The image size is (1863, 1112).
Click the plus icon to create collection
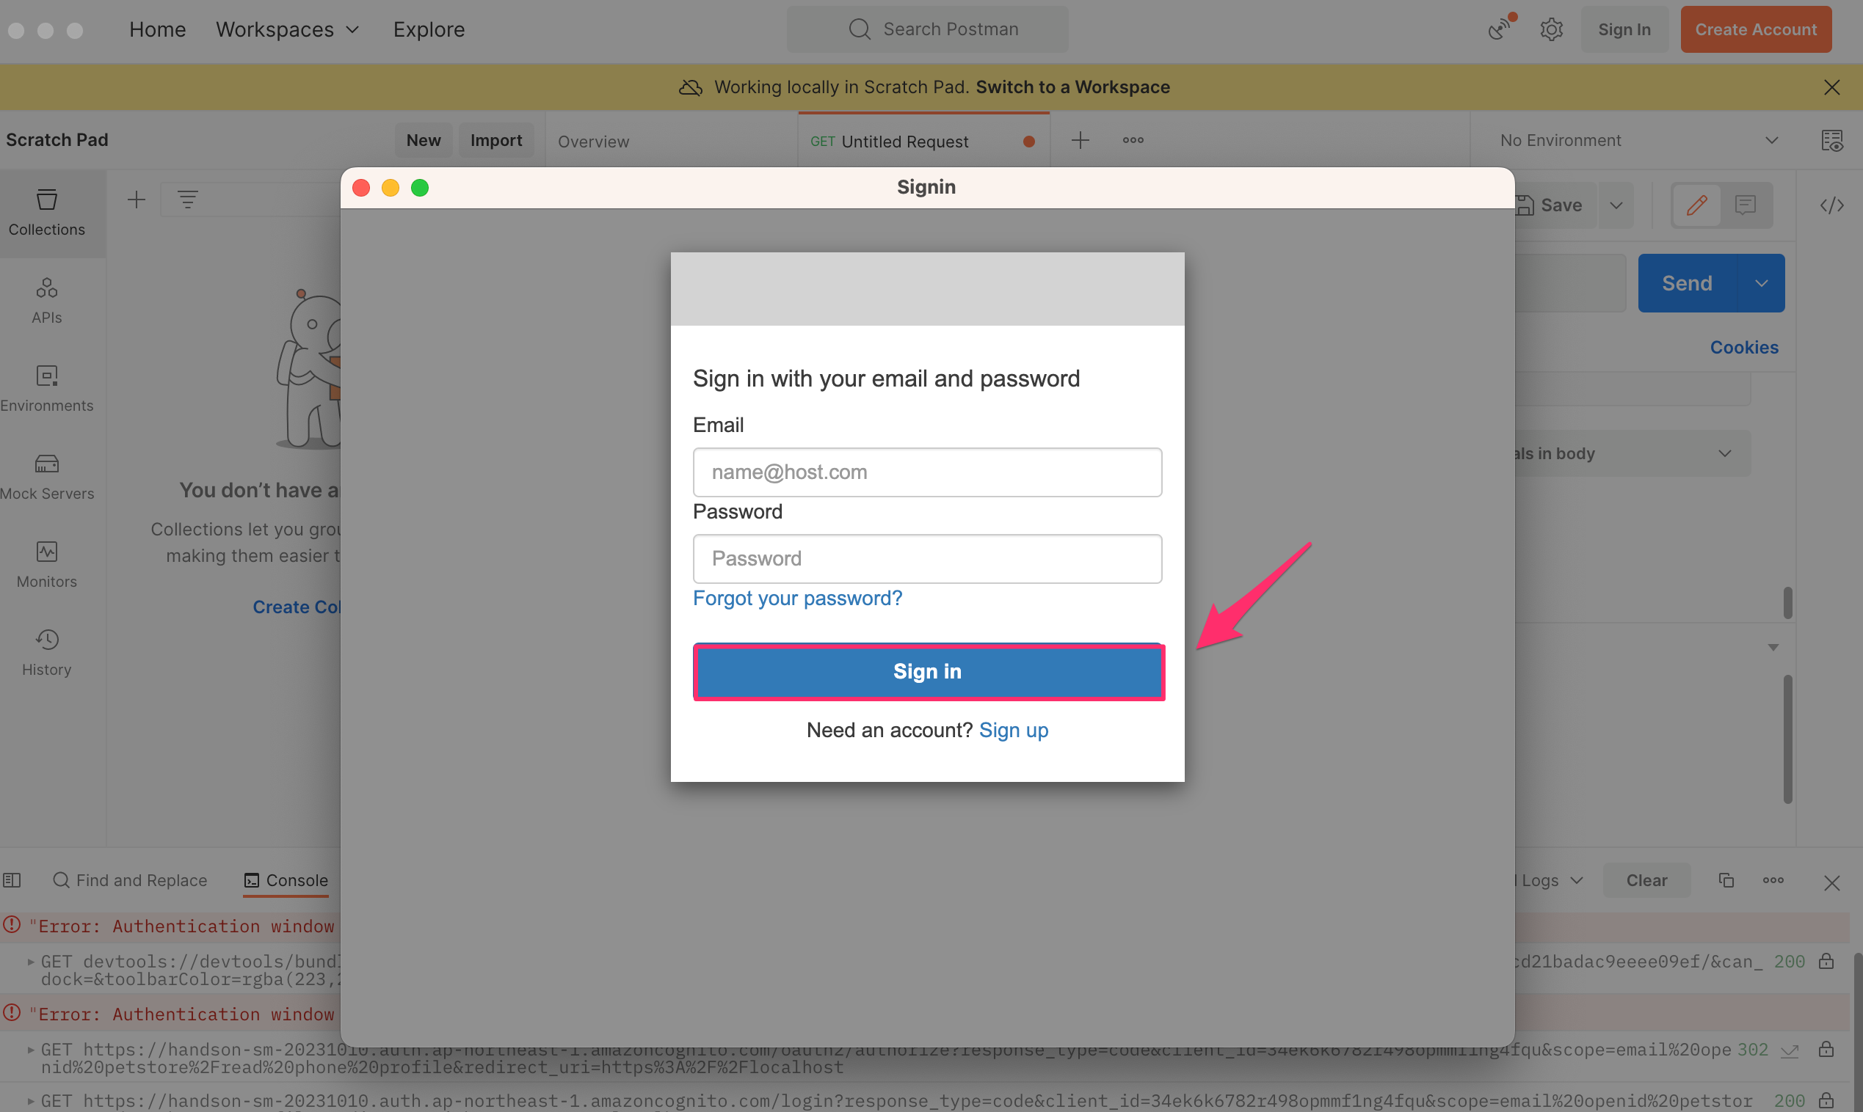(x=137, y=200)
